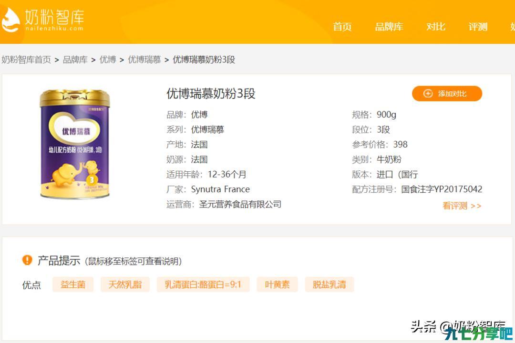Image resolution: width=515 pixels, height=343 pixels.
Task: Click the age range 12-36个月
Action: (x=227, y=174)
